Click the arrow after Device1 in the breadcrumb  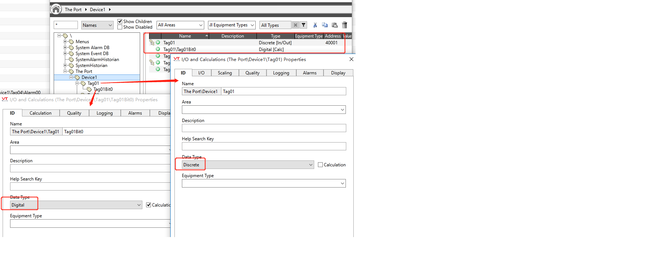pyautogui.click(x=110, y=10)
